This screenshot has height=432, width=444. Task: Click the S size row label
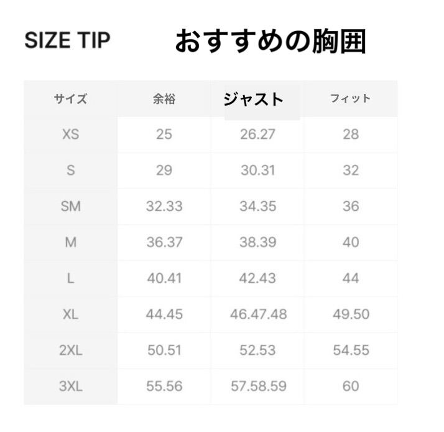click(x=71, y=171)
